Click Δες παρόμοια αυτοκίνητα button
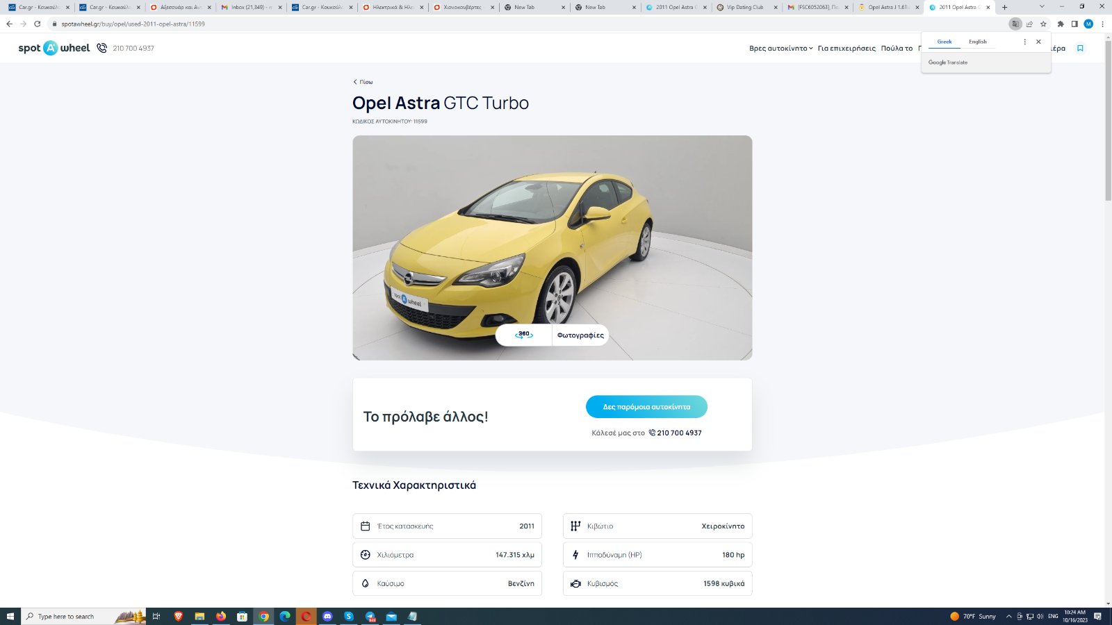The height and width of the screenshot is (625, 1112). pos(646,407)
